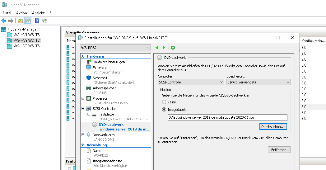Collapse the SCSI-Controller node
326x170 pixels.
[83, 108]
